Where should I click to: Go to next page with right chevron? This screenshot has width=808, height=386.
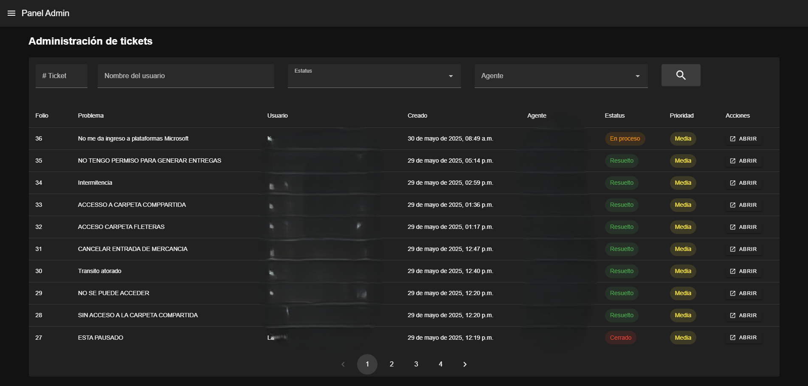(x=465, y=364)
